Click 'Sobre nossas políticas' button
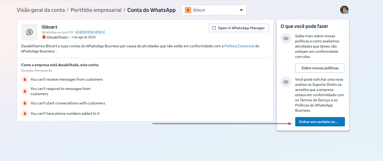 tap(320, 68)
